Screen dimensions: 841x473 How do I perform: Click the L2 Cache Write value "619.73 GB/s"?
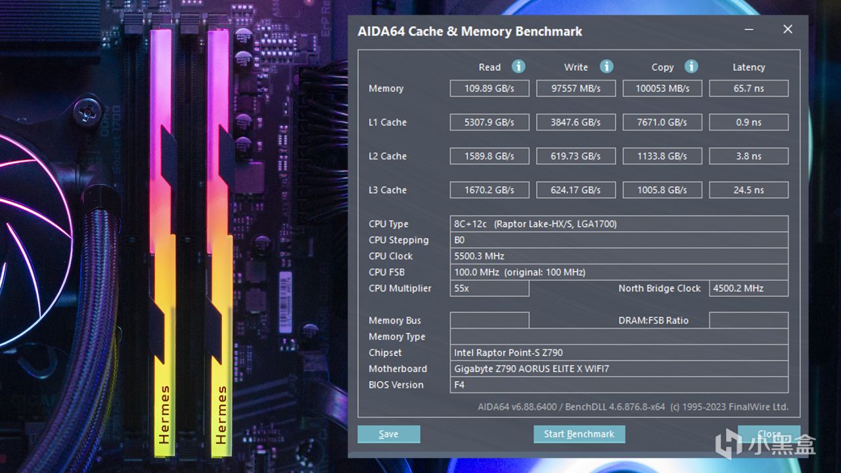[576, 156]
